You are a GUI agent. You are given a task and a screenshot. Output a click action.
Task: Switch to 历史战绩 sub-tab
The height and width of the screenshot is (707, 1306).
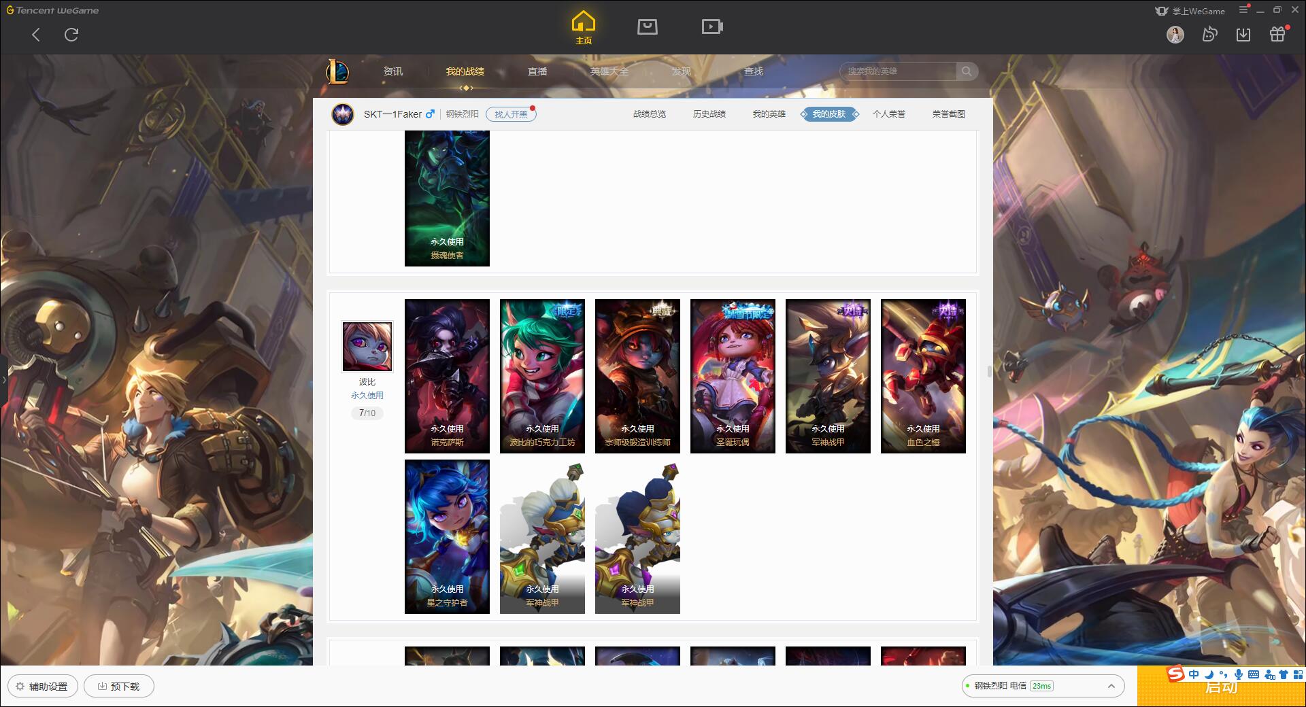click(x=709, y=114)
